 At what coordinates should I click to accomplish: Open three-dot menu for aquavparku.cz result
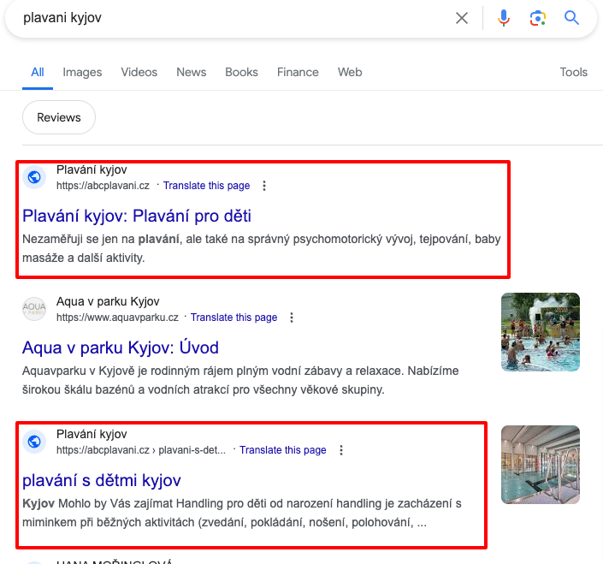click(292, 318)
